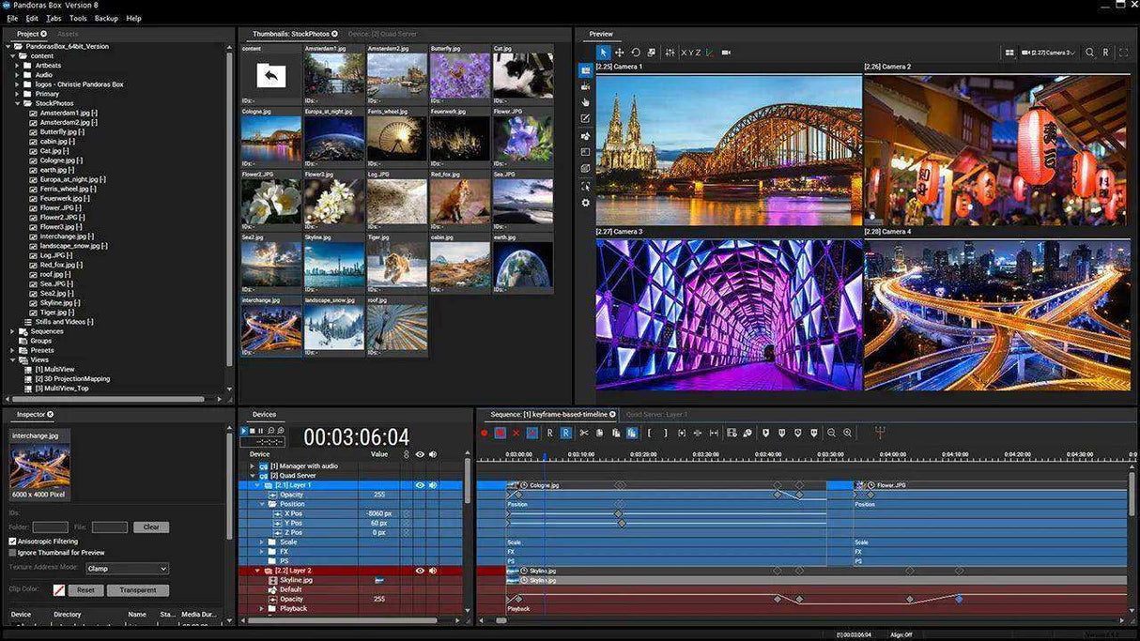Hide Layer 1 using its eye toggle

click(x=420, y=485)
